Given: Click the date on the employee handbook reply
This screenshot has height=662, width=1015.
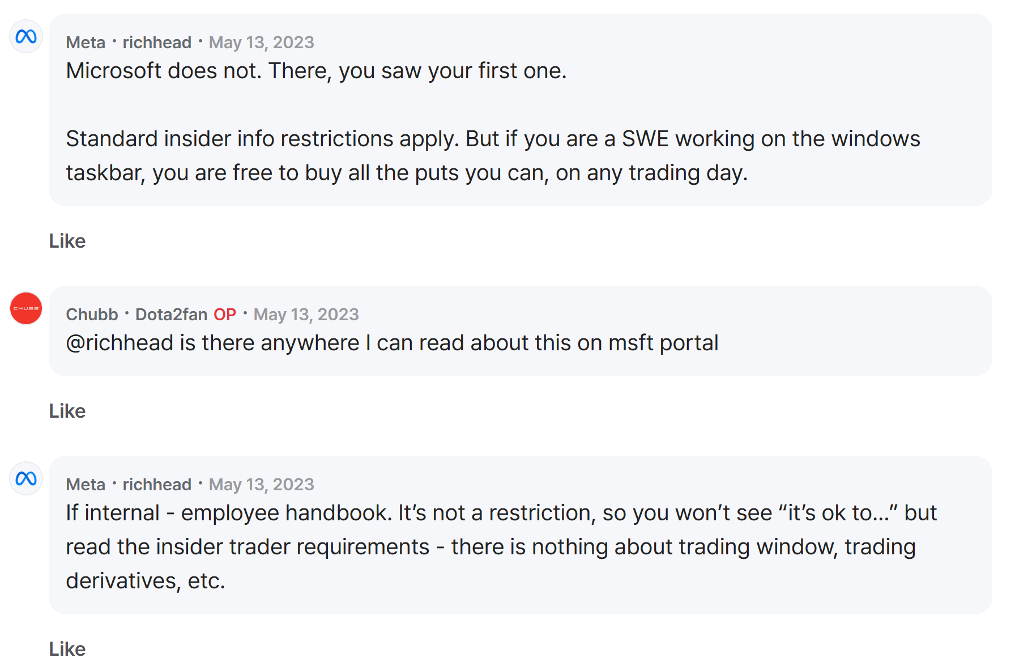Looking at the screenshot, I should tap(261, 485).
